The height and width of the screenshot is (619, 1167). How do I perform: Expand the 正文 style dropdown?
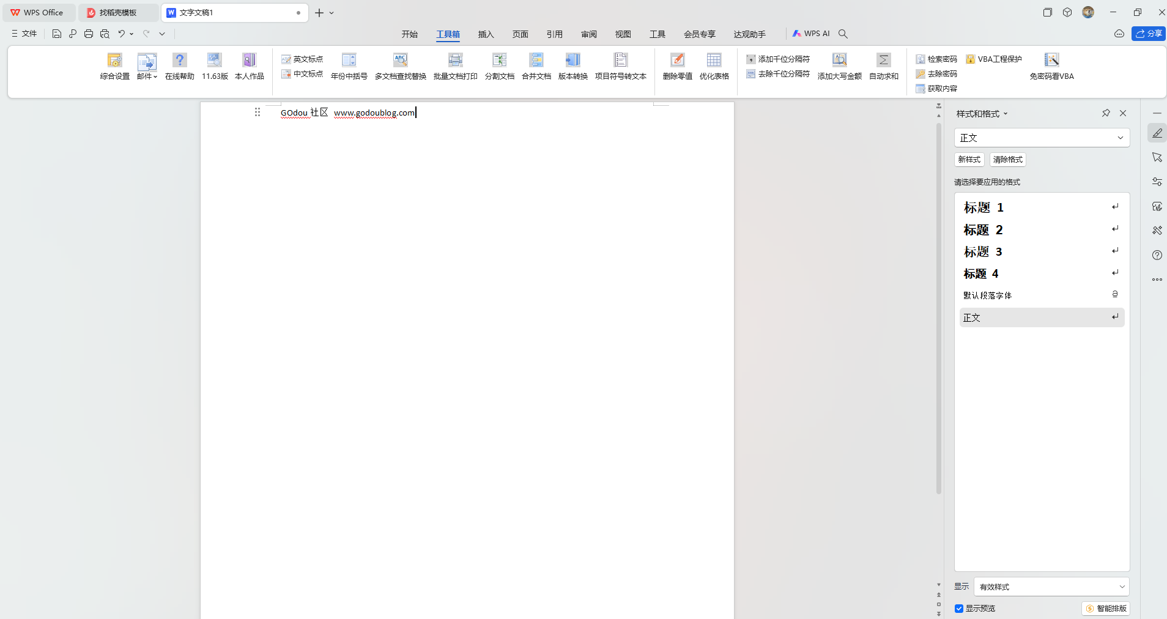1120,138
